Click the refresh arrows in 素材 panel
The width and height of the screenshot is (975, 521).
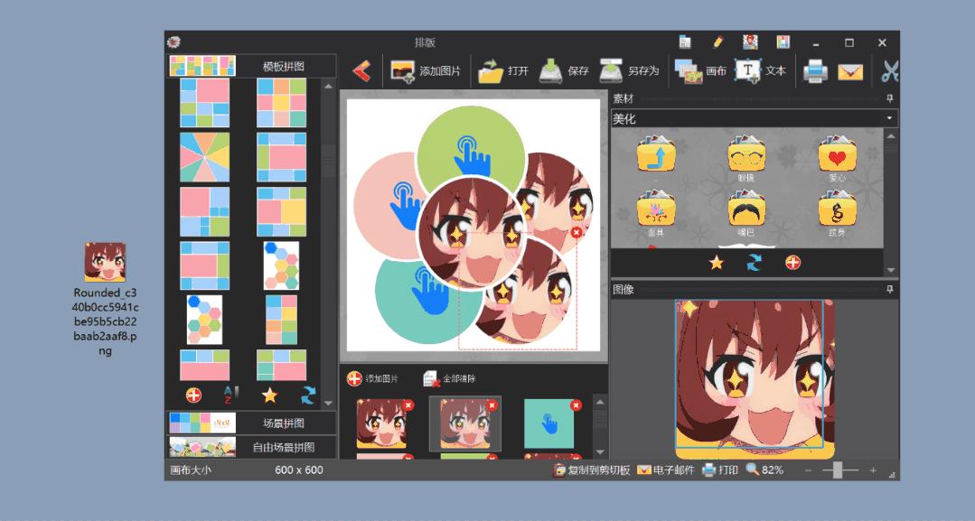pyautogui.click(x=755, y=263)
